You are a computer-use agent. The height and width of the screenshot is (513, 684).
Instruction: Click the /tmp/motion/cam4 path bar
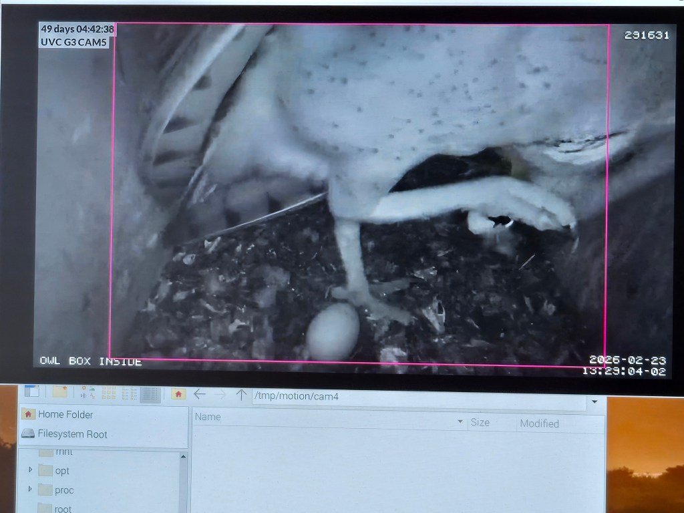click(x=414, y=396)
